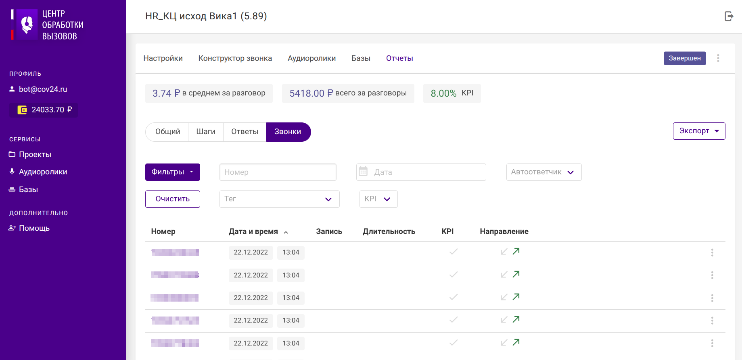Open the KPI filter dropdown
The image size is (742, 360).
click(x=378, y=199)
